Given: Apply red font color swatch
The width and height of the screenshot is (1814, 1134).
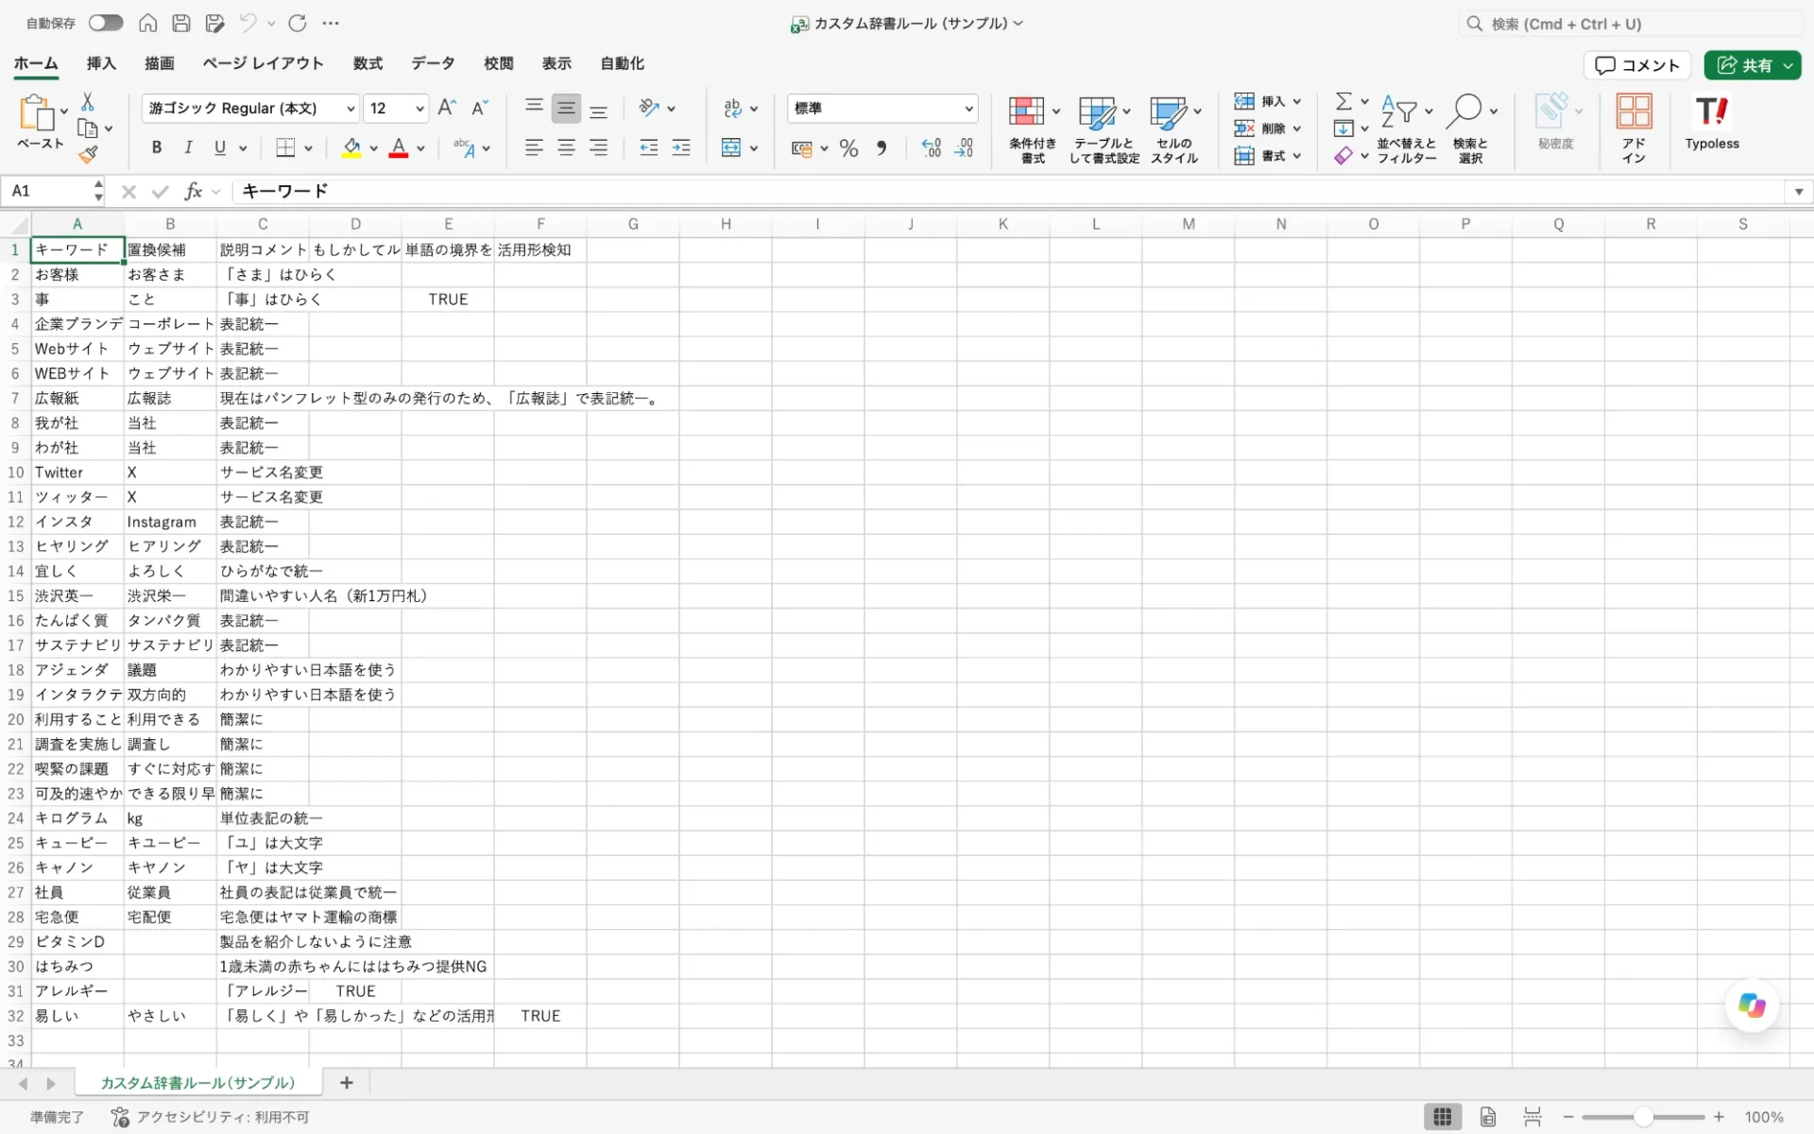Looking at the screenshot, I should (399, 148).
